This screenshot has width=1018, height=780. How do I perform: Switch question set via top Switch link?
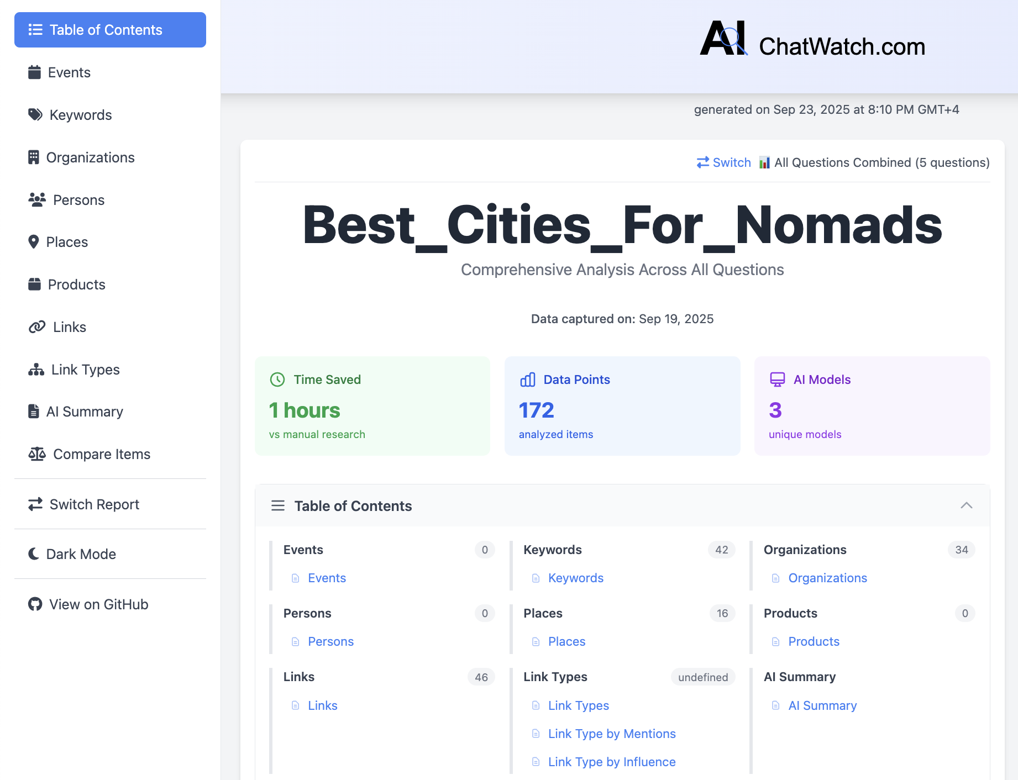coord(724,162)
